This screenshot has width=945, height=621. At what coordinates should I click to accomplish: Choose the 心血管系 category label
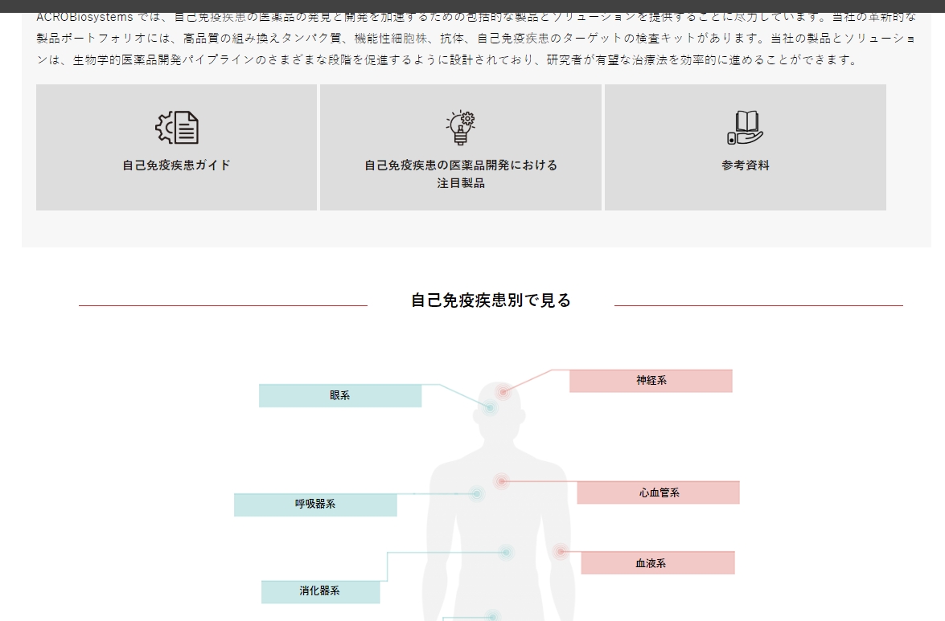(659, 492)
